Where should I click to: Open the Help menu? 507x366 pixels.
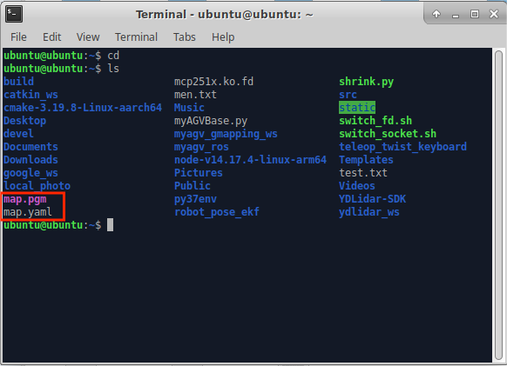223,37
